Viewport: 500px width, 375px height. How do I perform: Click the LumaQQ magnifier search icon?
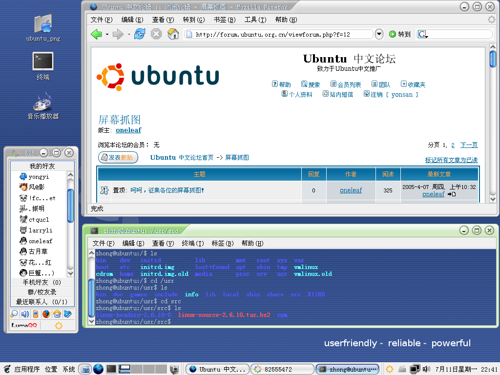[x=14, y=314]
